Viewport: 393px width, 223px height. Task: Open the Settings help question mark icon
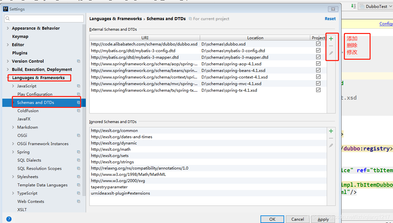click(9, 219)
